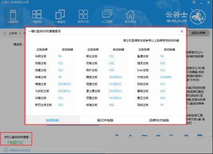
Task: Open the 官方网站 home website icon
Action: [x=130, y=16]
